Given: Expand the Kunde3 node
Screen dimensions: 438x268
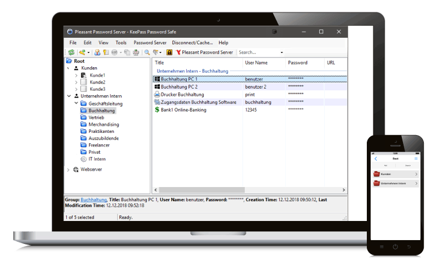Looking at the screenshot, I should click(76, 89).
